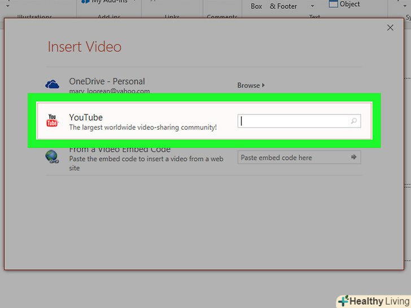Click the OneDrive account email address

110,91
